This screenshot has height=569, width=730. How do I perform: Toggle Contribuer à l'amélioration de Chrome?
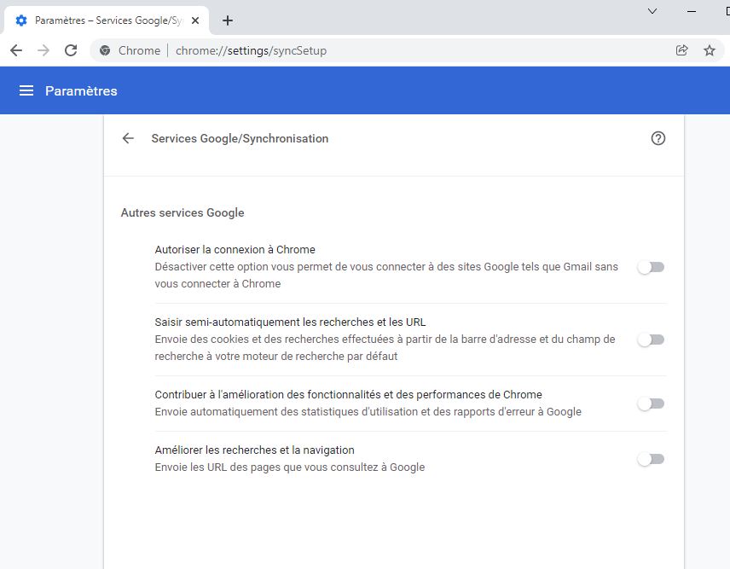(651, 404)
